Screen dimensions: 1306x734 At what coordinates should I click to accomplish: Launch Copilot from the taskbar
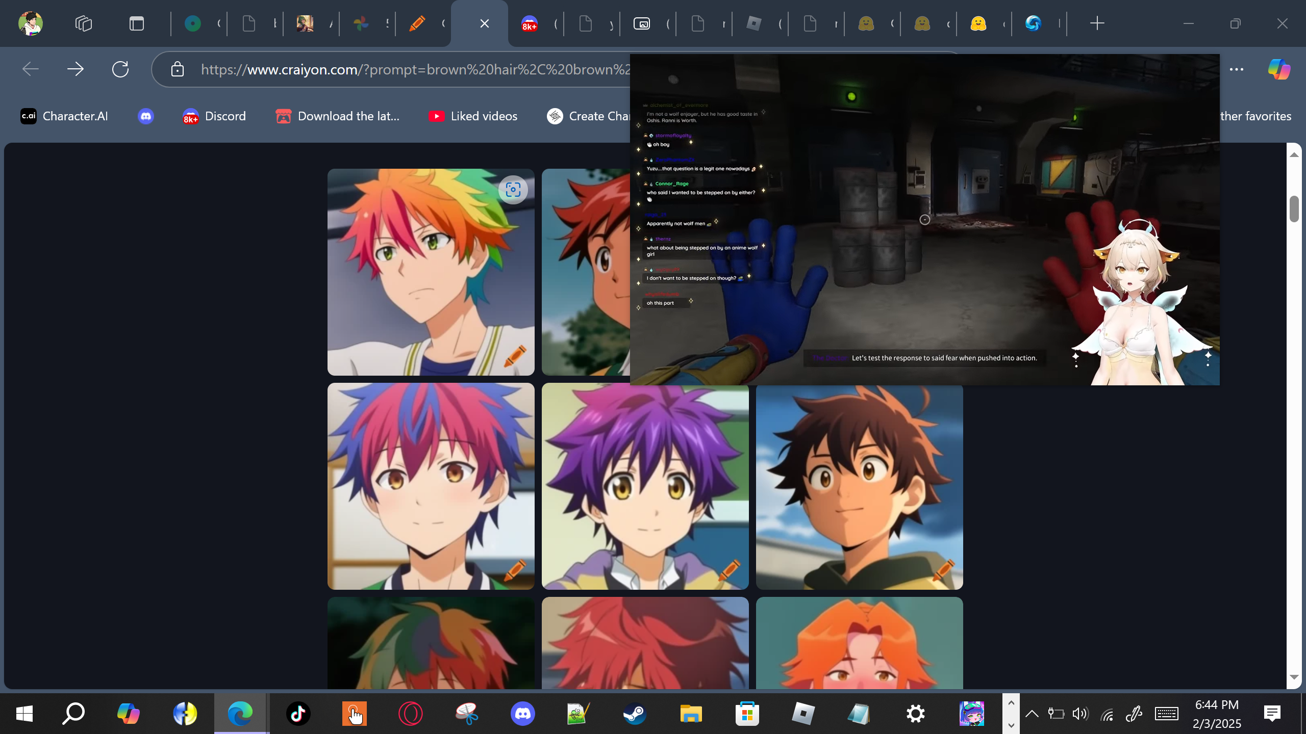(x=129, y=714)
